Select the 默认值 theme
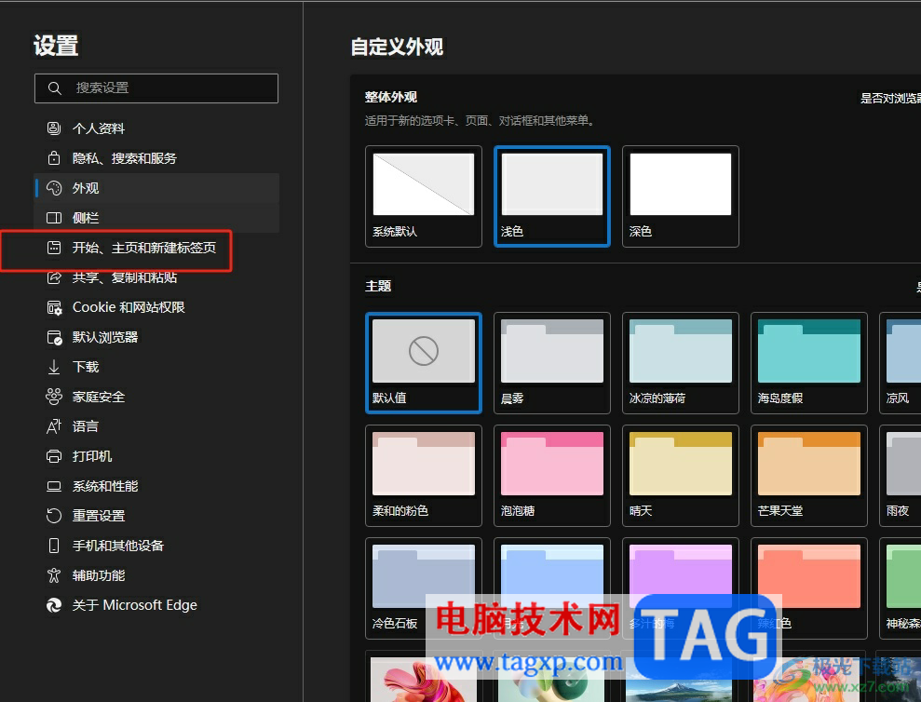 click(x=424, y=363)
